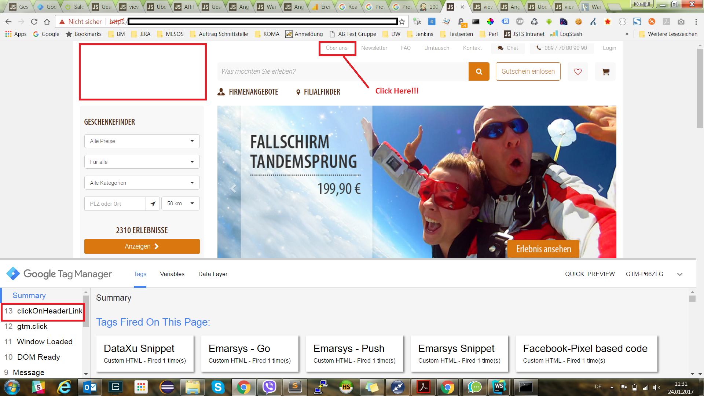Switch to the Data Layer tab
Viewport: 704px width, 396px height.
pos(213,274)
